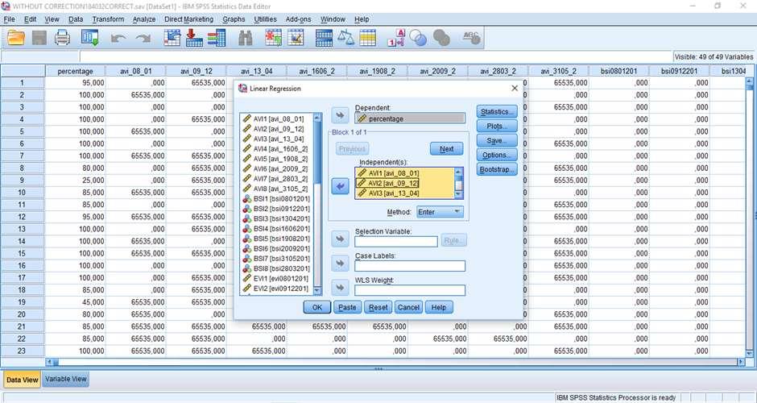Open the Graphs menu
The image size is (757, 403).
click(x=234, y=19)
